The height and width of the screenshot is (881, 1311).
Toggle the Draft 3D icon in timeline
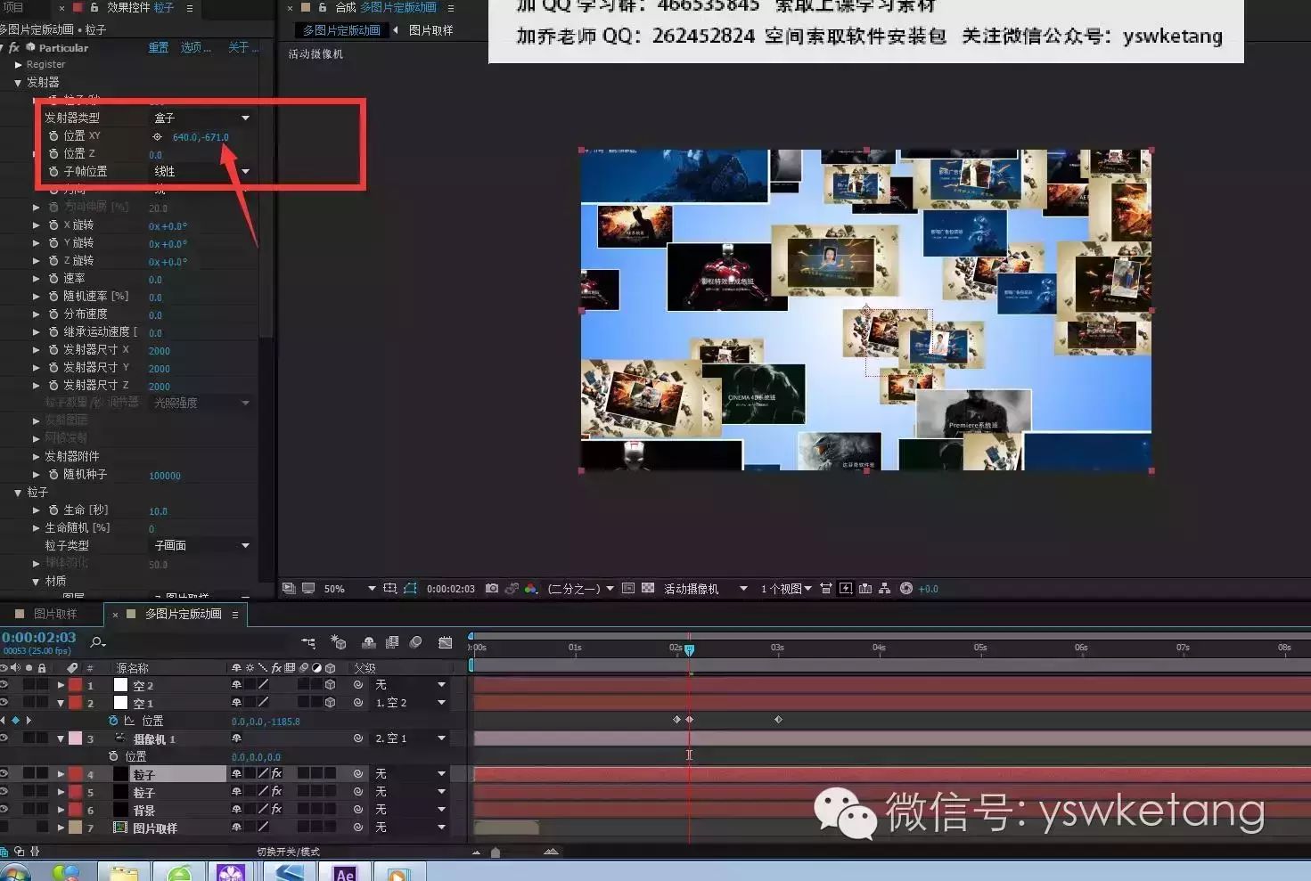coord(339,641)
